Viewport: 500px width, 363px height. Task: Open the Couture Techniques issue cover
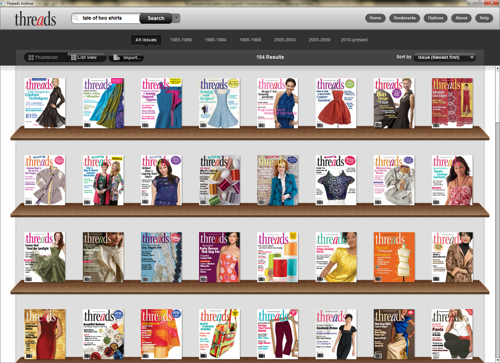click(45, 103)
